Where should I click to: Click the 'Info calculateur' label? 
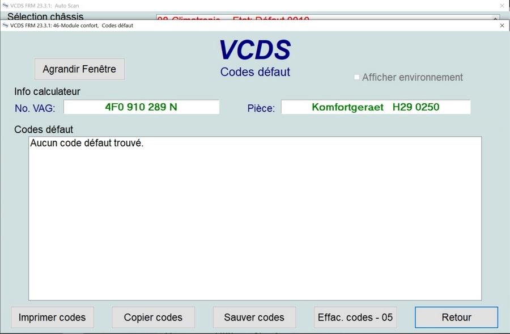47,91
